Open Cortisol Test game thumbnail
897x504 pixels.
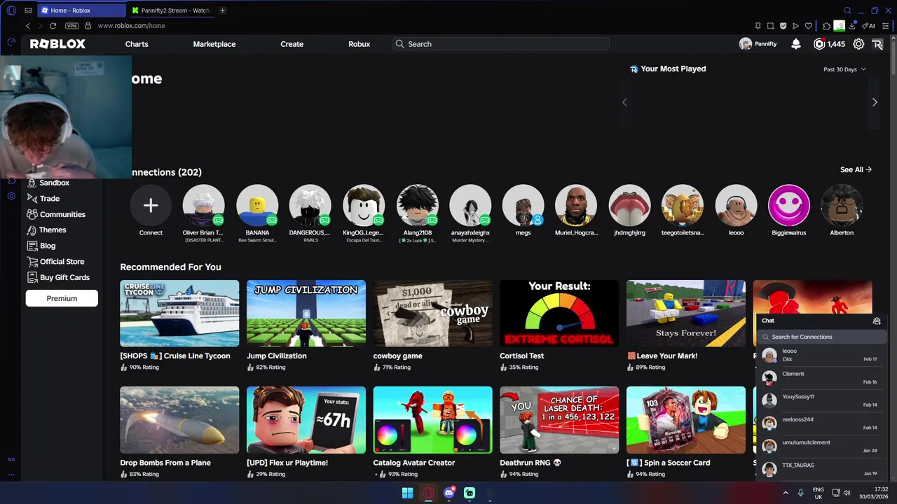[x=559, y=313]
